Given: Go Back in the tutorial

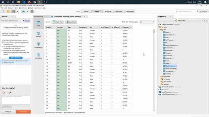Looking at the screenshot, I should (x=8, y=112).
